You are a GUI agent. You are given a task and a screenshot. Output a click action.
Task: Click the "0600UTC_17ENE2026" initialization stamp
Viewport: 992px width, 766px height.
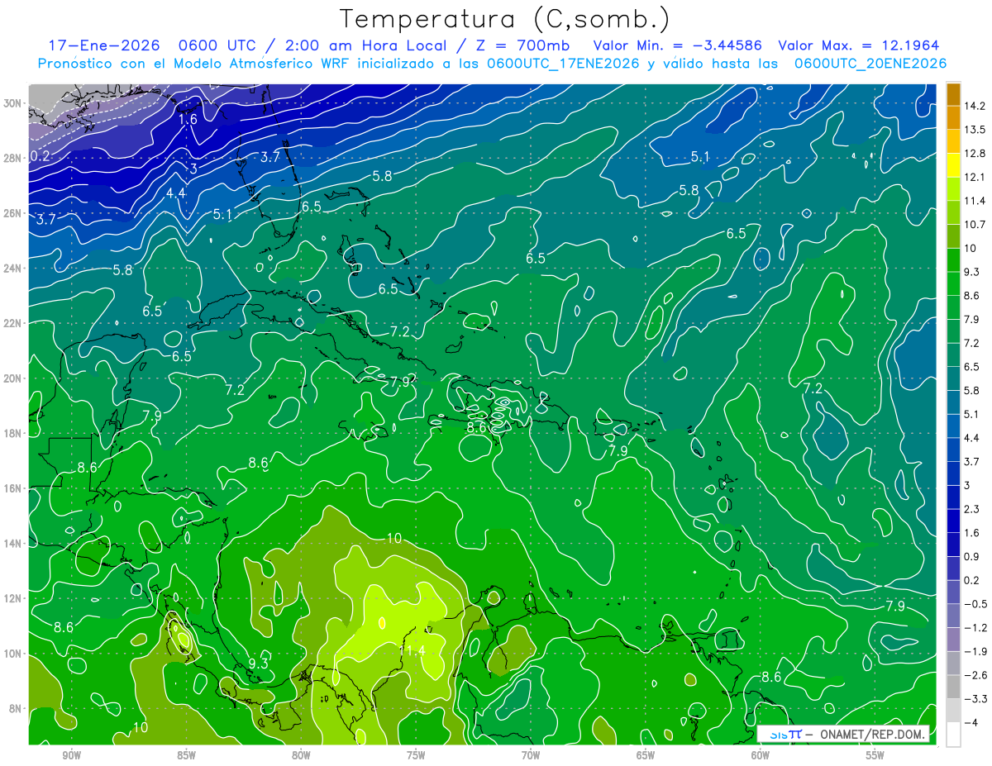pos(563,64)
